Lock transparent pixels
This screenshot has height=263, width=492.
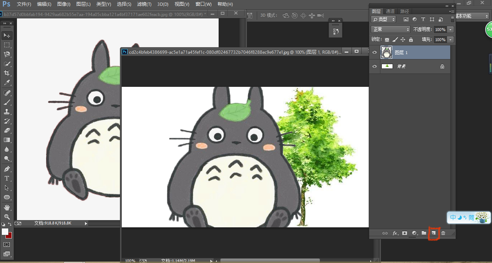tap(387, 40)
